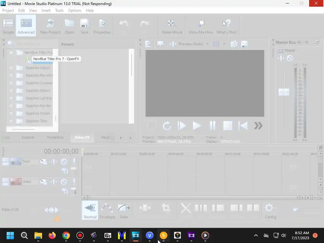Screen dimensions: 324x243
Task: Solo the Text track
Action: click(x=74, y=162)
